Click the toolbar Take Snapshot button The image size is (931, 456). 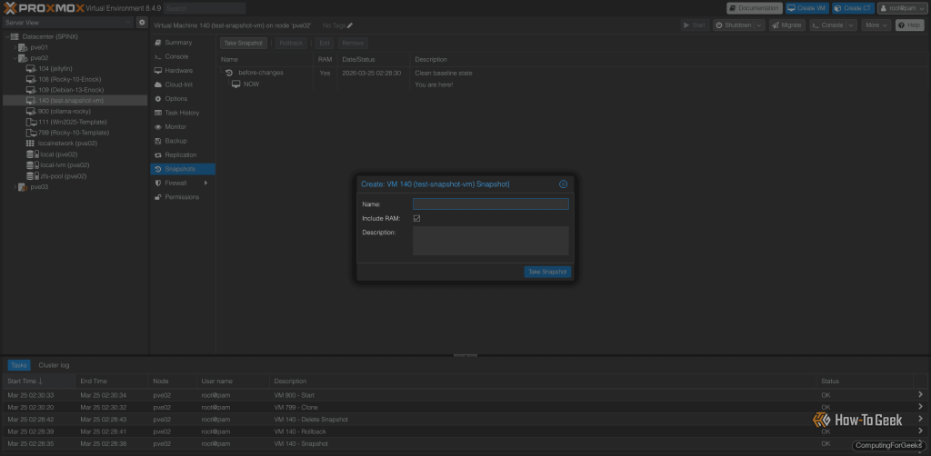point(244,44)
